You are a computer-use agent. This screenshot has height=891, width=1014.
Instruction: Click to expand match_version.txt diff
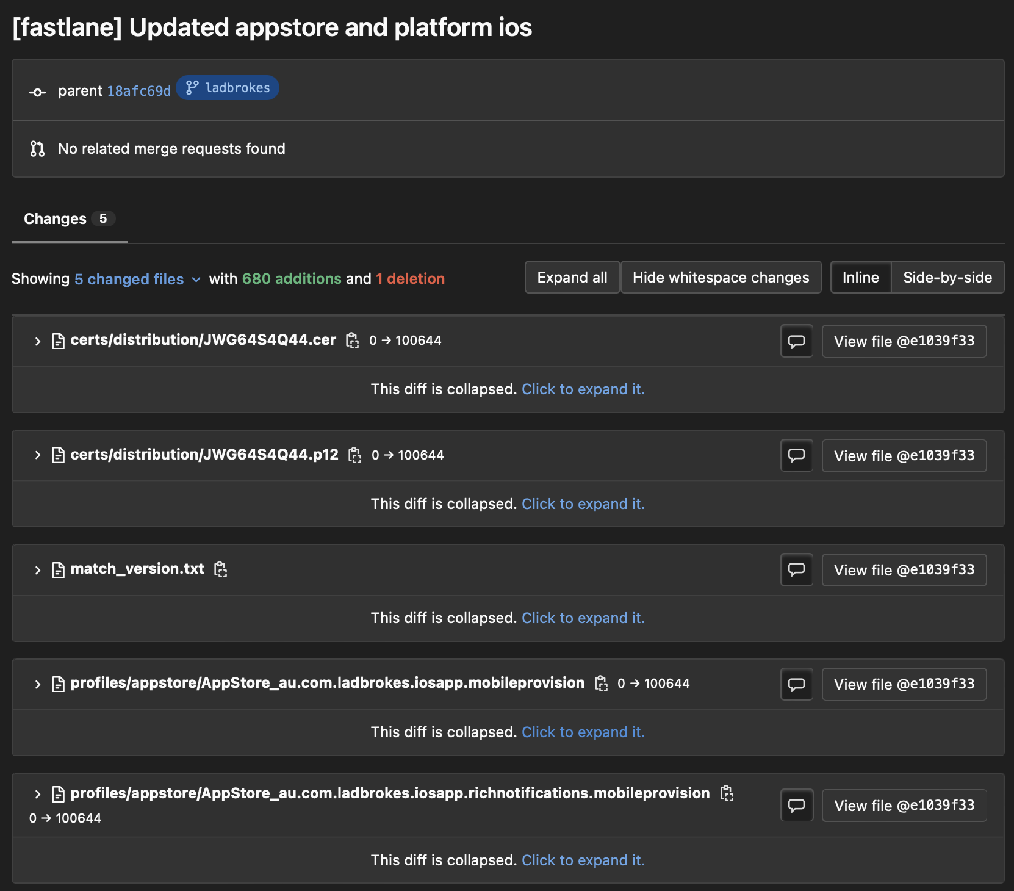(x=583, y=618)
